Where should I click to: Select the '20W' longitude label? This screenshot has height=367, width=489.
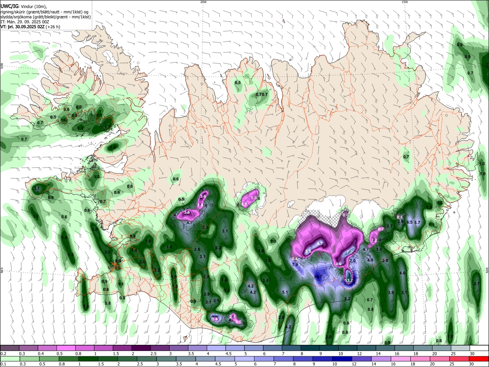point(203,2)
